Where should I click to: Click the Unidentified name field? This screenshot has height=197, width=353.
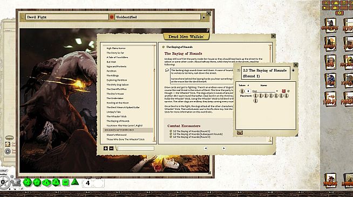(158, 17)
